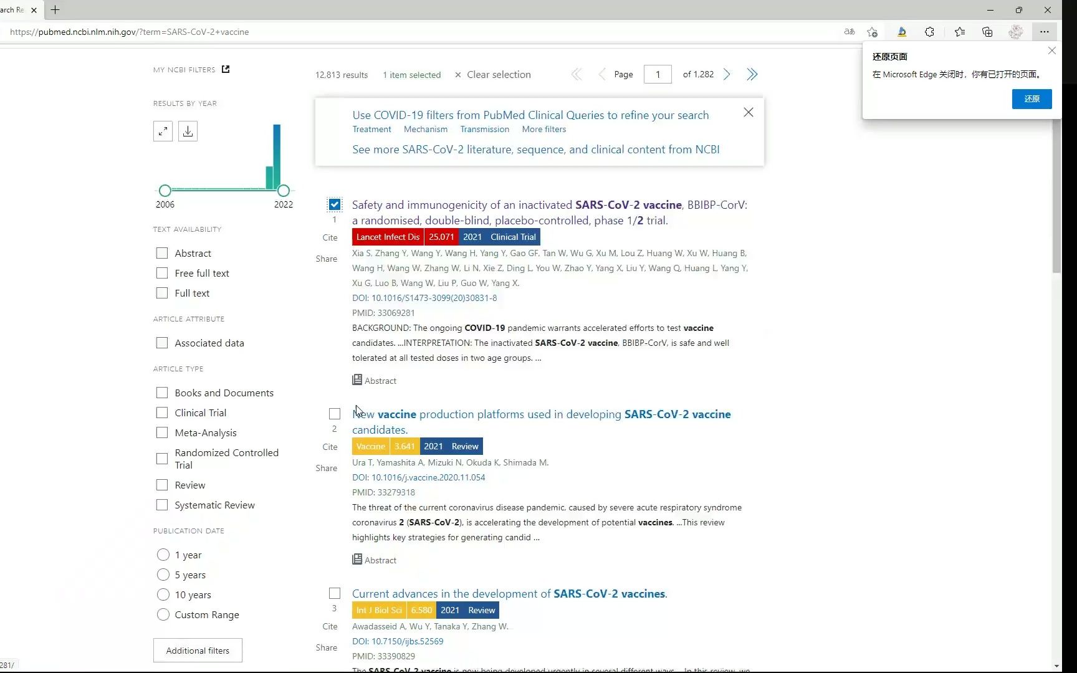Open the page translate icon in address bar
Image resolution: width=1077 pixels, height=673 pixels.
[x=849, y=32]
